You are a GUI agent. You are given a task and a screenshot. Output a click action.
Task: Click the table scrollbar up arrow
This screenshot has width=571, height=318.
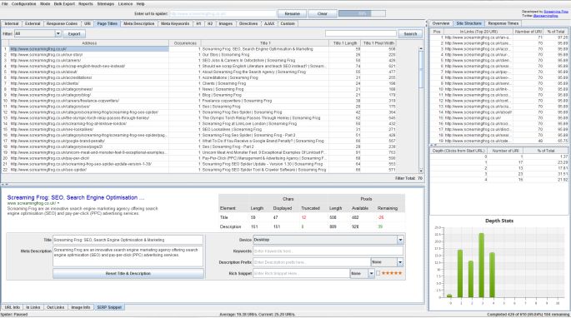point(421,48)
